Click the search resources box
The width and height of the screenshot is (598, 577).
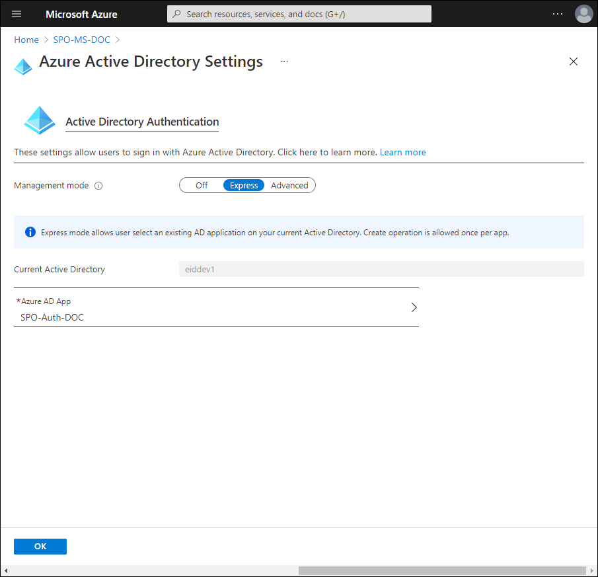click(299, 14)
